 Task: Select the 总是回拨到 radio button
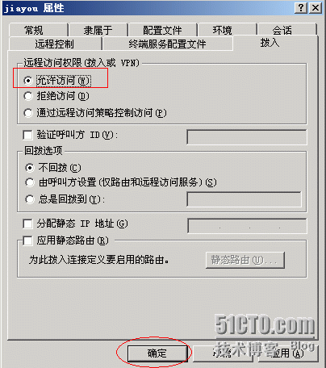point(30,199)
